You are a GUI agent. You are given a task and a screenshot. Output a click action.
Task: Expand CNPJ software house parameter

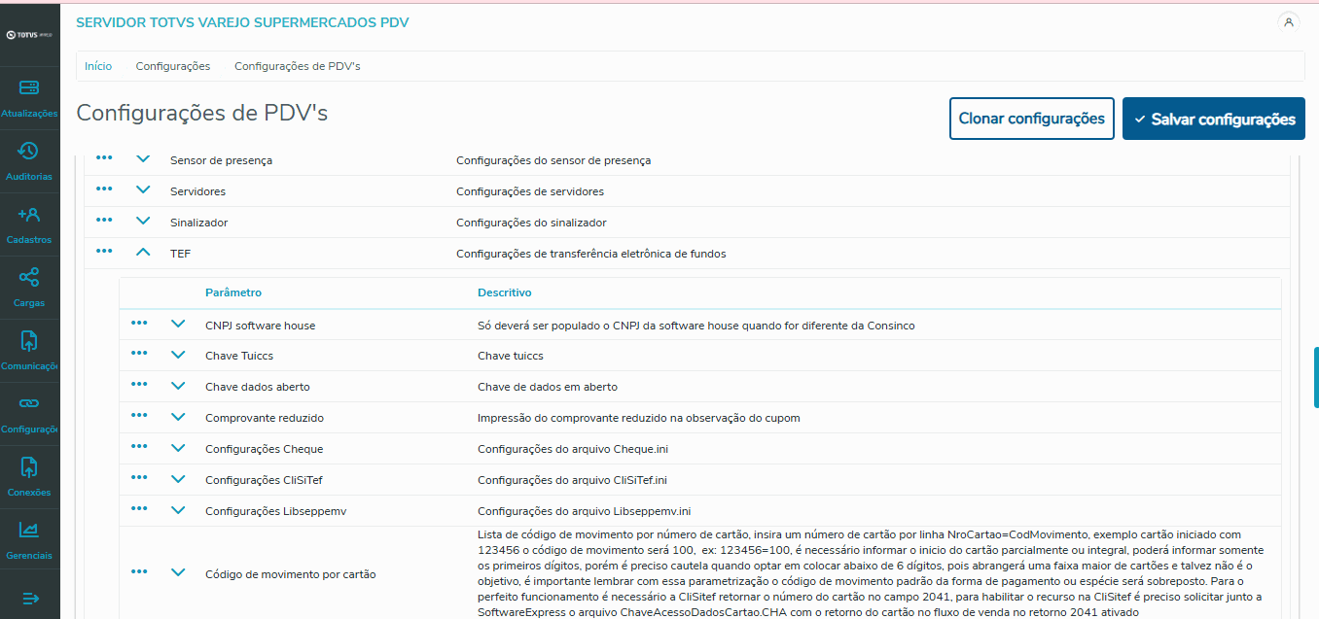(x=178, y=324)
